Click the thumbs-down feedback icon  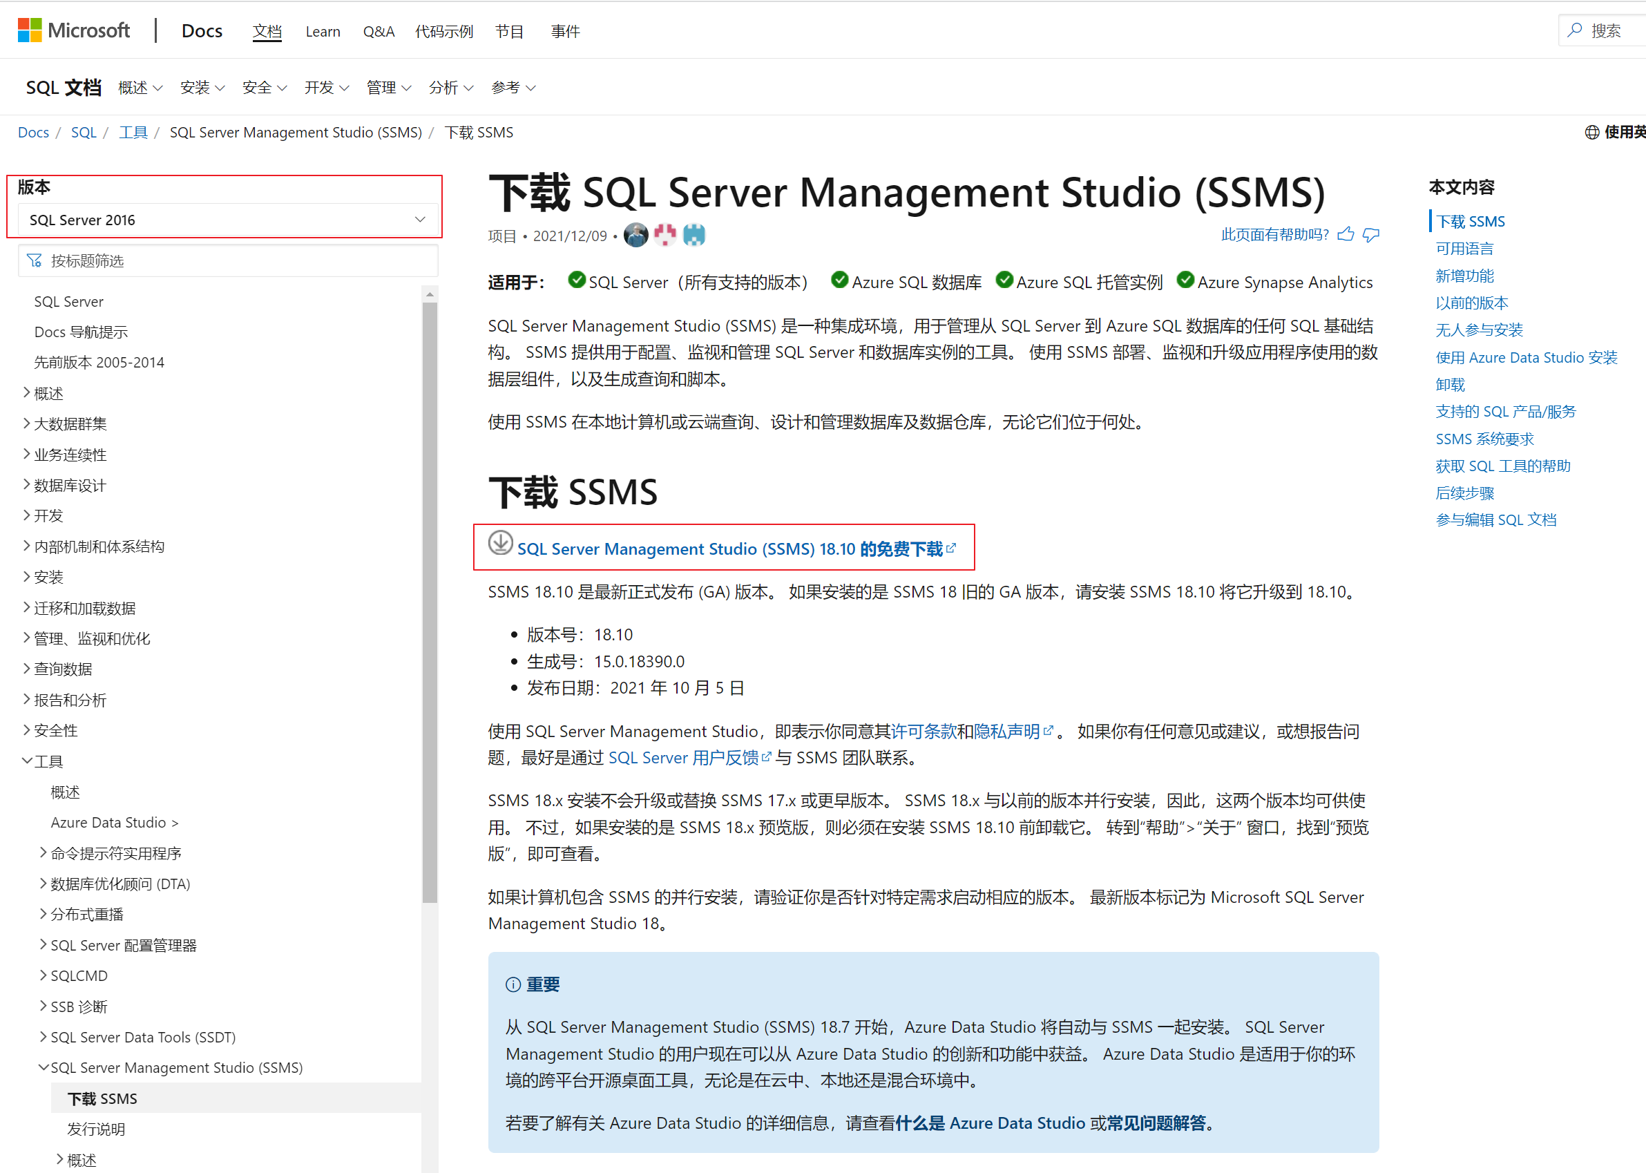coord(1371,235)
